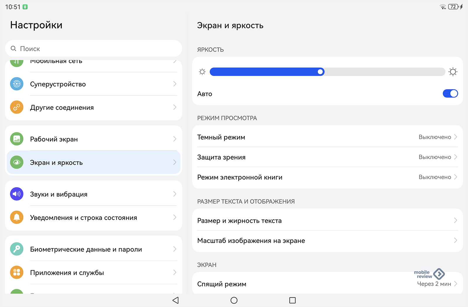This screenshot has width=468, height=307.
Task: Open Защита зрения options
Action: click(327, 157)
